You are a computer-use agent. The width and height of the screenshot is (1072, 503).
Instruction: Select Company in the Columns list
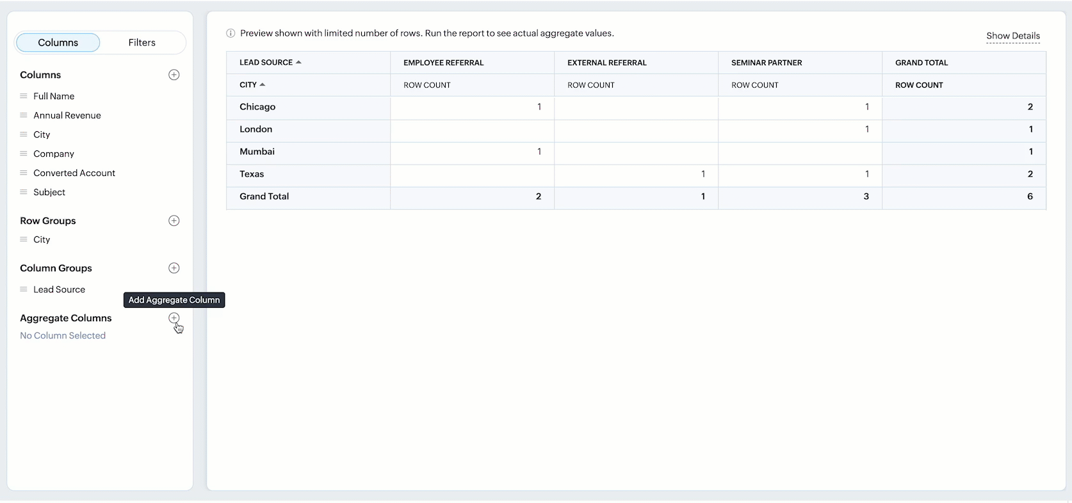(x=54, y=154)
